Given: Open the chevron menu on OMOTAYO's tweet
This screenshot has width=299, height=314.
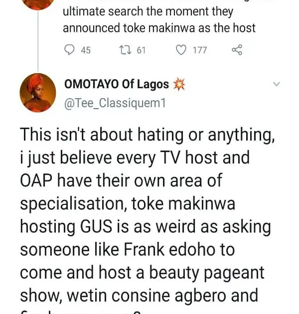Looking at the screenshot, I should pos(277,85).
